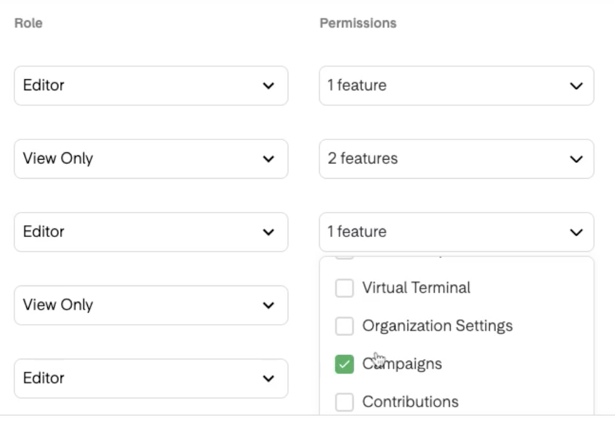Select the Contributions label text
Image resolution: width=615 pixels, height=425 pixels.
409,402
